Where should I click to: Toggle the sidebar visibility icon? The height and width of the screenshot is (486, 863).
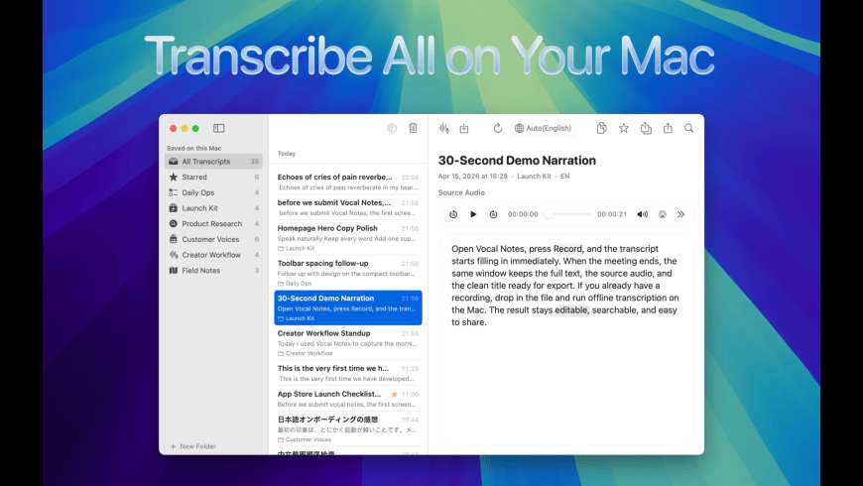click(218, 128)
